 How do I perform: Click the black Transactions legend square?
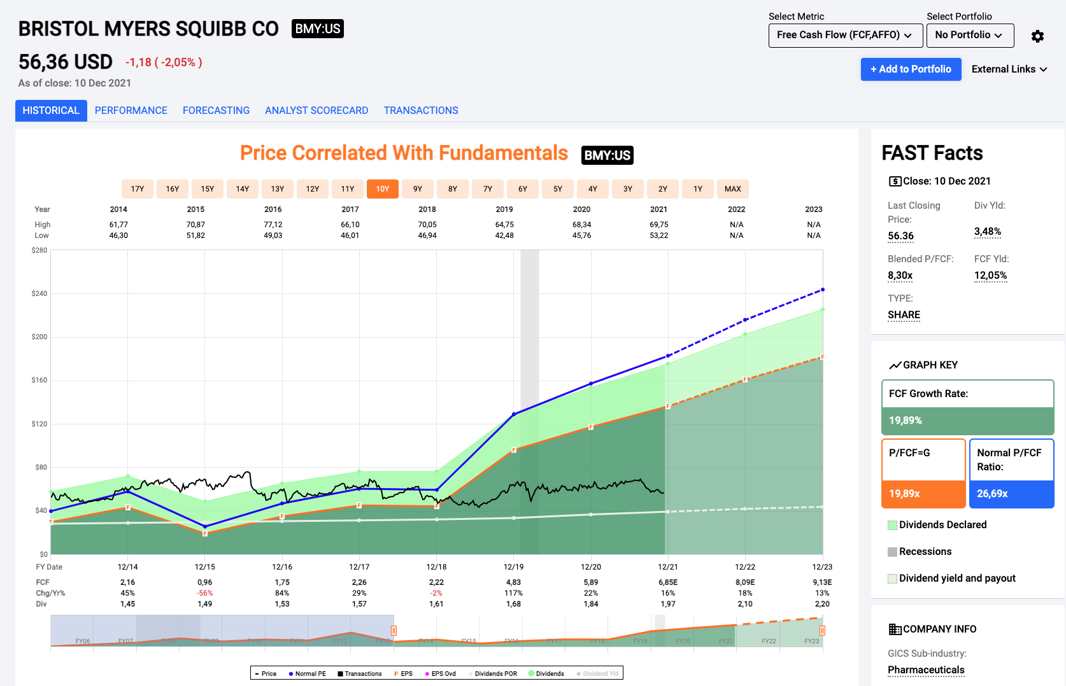click(x=341, y=674)
